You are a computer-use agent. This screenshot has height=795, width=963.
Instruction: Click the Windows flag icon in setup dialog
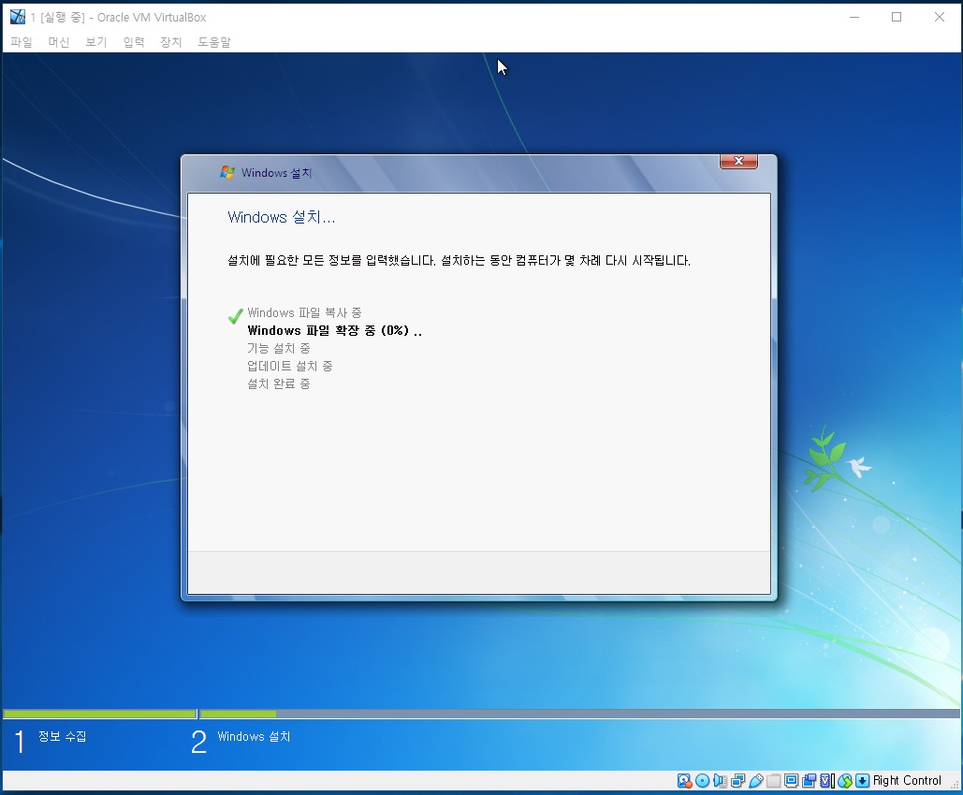(227, 172)
